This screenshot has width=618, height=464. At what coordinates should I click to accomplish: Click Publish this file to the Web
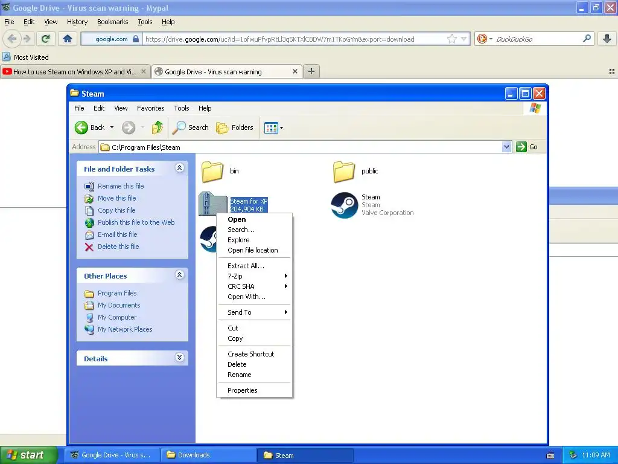(136, 222)
